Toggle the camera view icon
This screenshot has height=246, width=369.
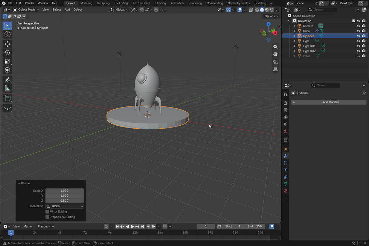click(275, 62)
